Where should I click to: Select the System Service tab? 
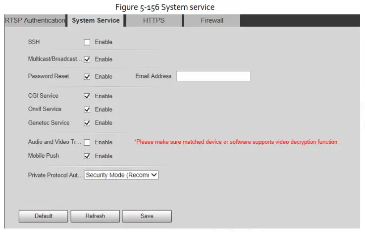tap(96, 20)
